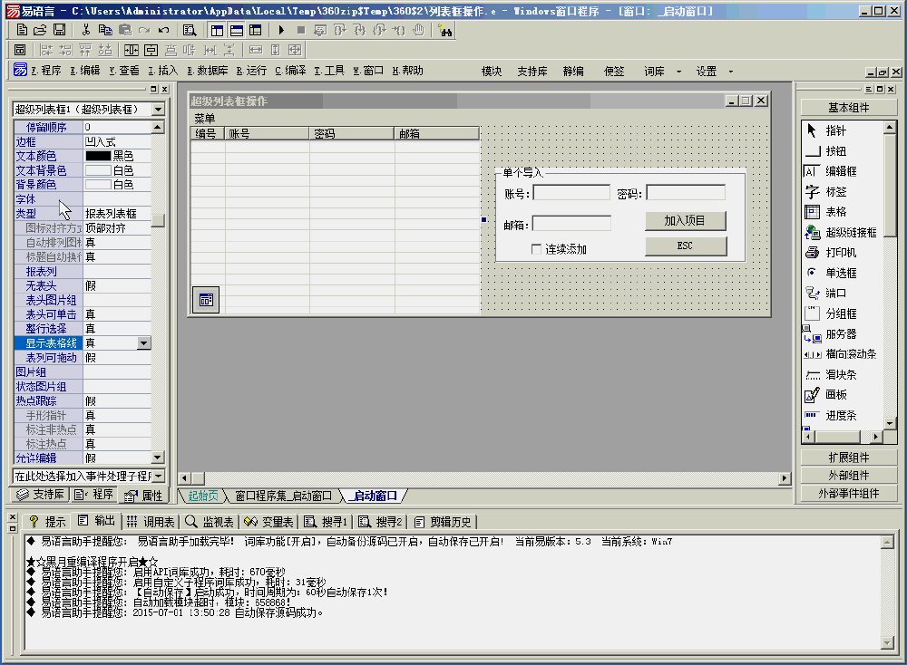
Task: Click the Undo arrow icon
Action: [163, 30]
